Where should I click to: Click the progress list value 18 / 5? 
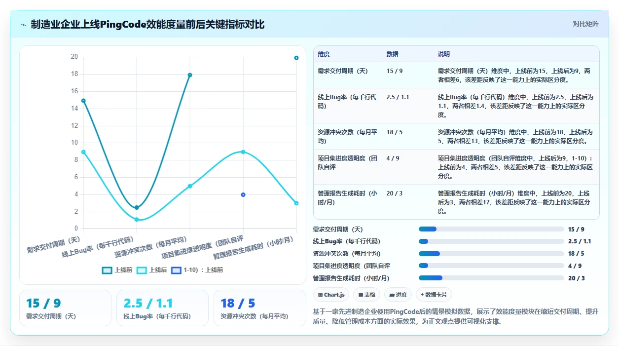coord(576,254)
